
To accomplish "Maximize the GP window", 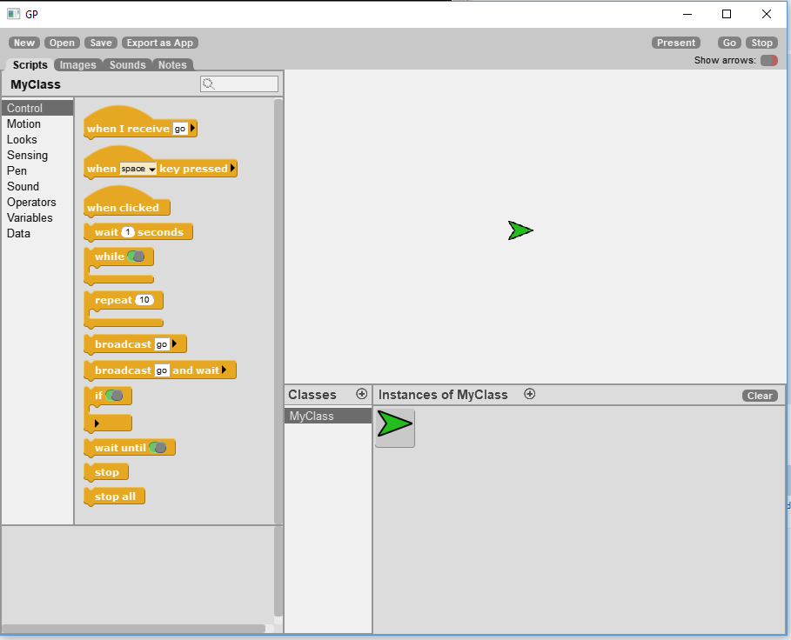I will (727, 14).
